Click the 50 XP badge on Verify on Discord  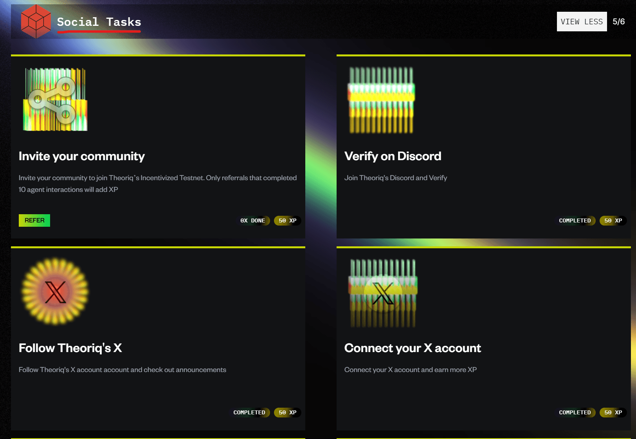[613, 220]
